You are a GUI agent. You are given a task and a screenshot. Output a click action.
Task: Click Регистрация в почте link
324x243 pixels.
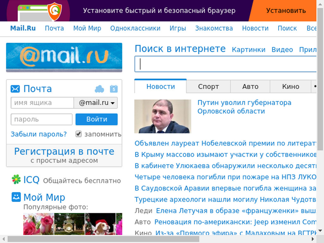(x=64, y=152)
